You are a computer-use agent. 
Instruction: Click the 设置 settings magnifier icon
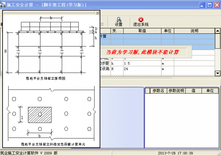pyautogui.click(x=119, y=20)
